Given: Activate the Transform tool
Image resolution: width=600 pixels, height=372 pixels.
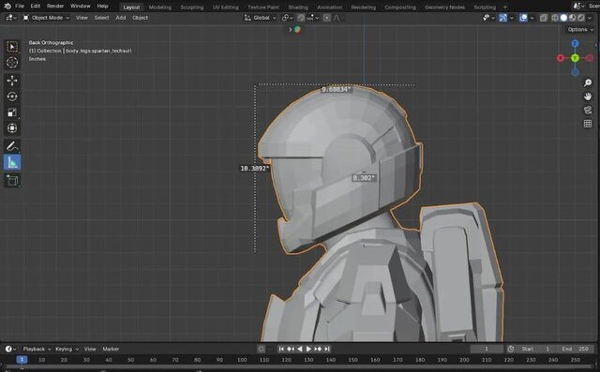Looking at the screenshot, I should tap(12, 128).
